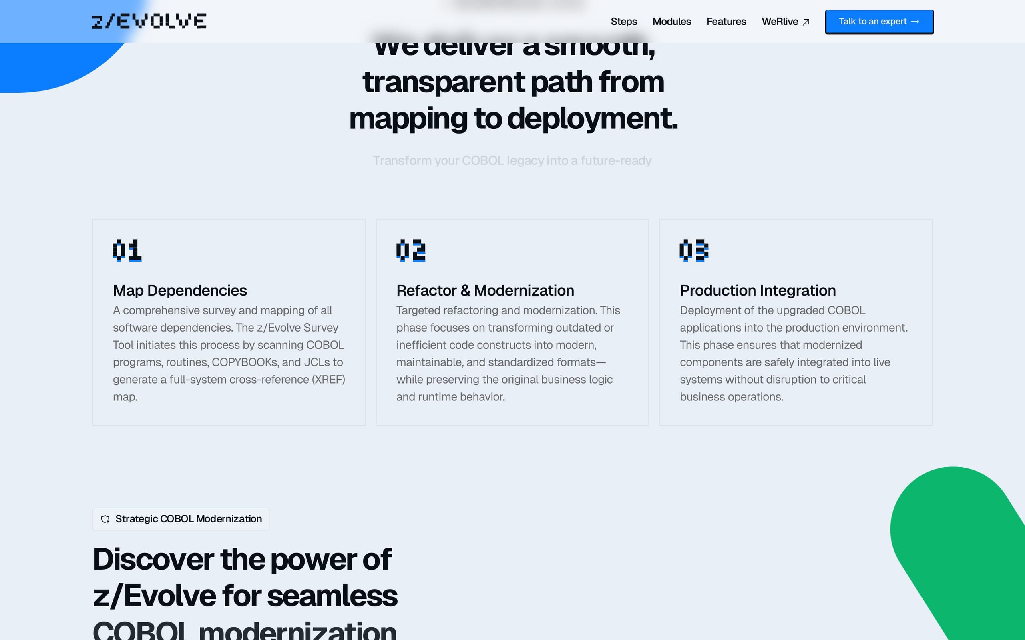Click the 02 step number icon
This screenshot has width=1025, height=640.
[410, 250]
